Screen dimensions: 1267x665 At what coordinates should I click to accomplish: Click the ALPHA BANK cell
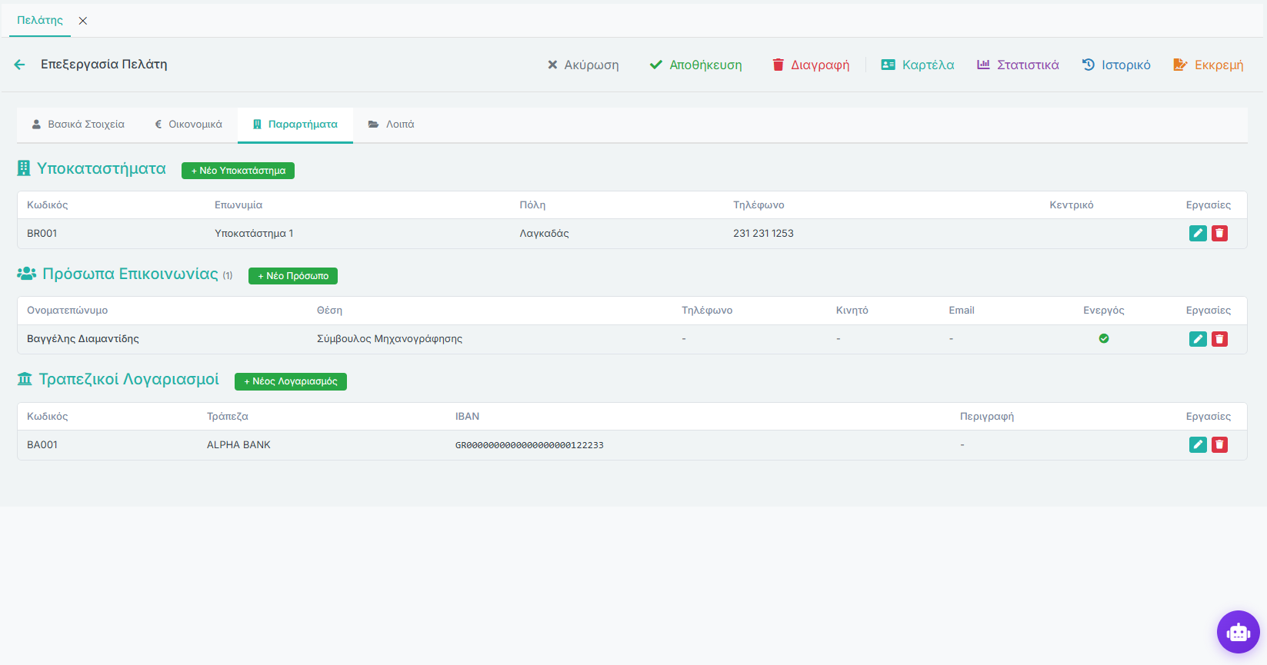tap(238, 445)
